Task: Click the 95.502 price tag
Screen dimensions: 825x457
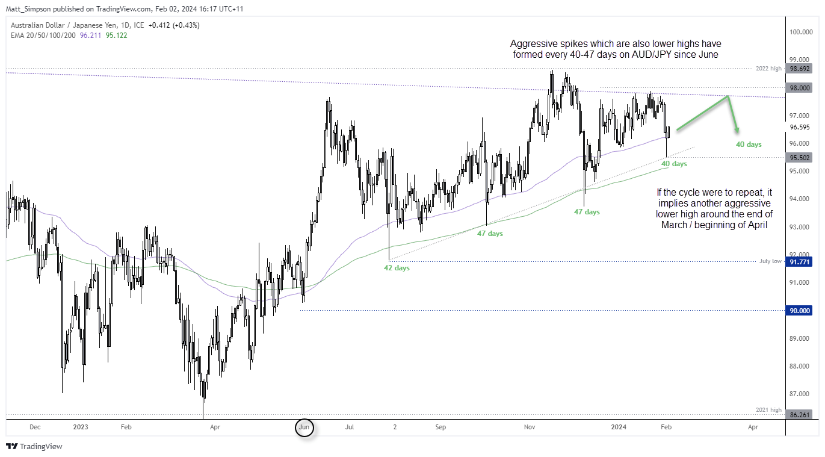Action: (800, 157)
